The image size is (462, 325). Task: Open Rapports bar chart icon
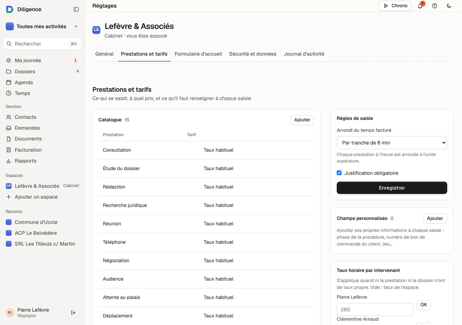click(9, 161)
